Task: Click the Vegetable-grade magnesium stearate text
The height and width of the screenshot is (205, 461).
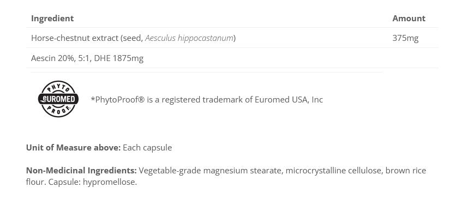Action: click(211, 171)
